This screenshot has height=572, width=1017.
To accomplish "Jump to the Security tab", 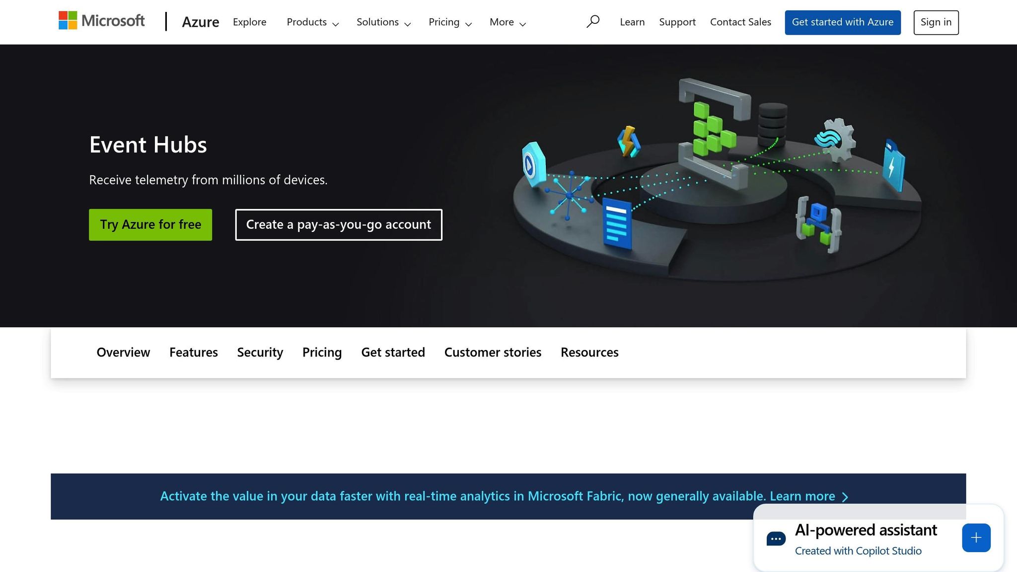I will [x=260, y=353].
